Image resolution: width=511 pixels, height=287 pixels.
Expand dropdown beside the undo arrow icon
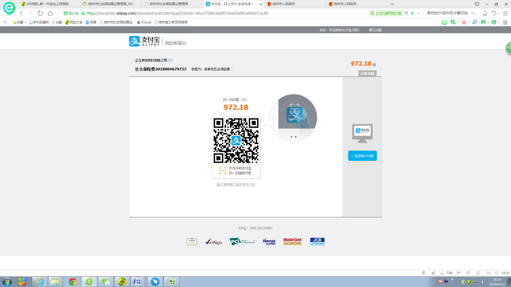(x=499, y=13)
